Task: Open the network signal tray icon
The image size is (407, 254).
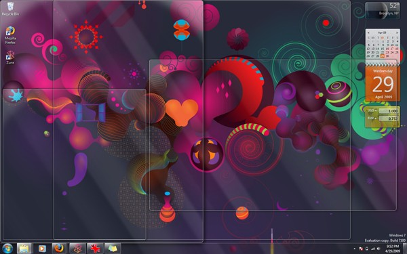Action: (x=372, y=249)
